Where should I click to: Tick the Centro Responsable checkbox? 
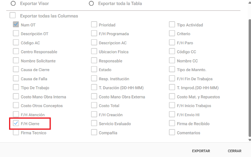point(16,51)
